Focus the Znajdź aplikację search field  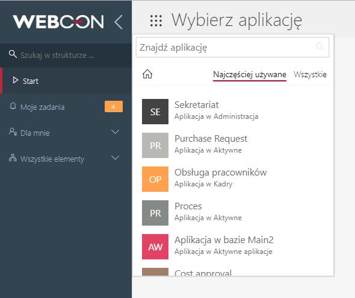pos(232,48)
